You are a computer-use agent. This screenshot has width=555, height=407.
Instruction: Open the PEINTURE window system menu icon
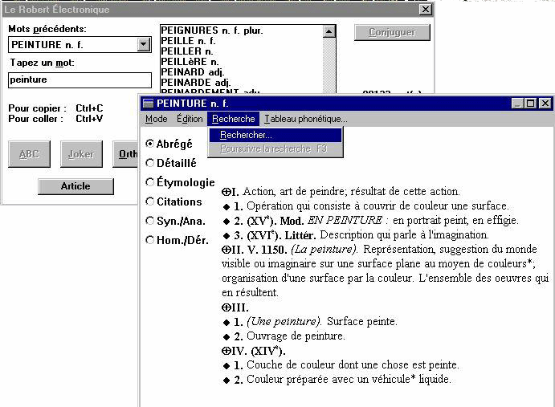[x=148, y=104]
